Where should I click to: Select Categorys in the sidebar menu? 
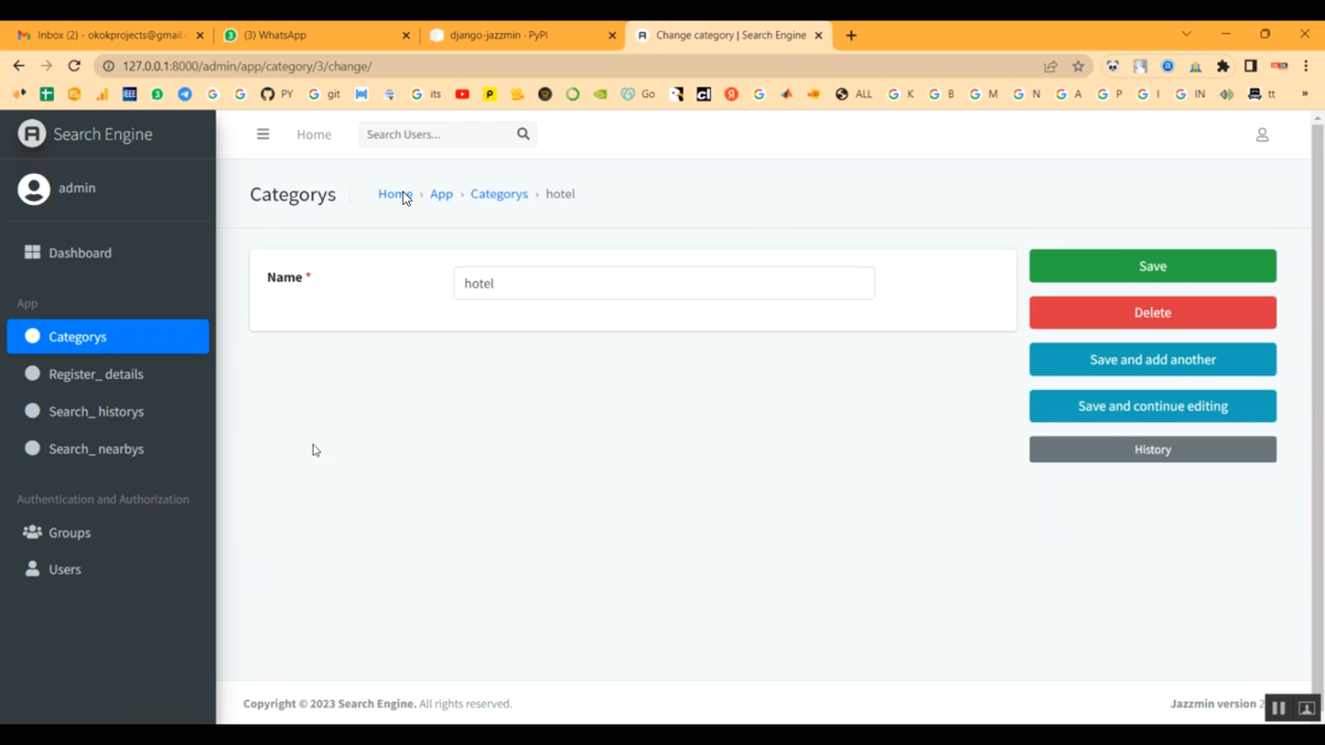[108, 336]
